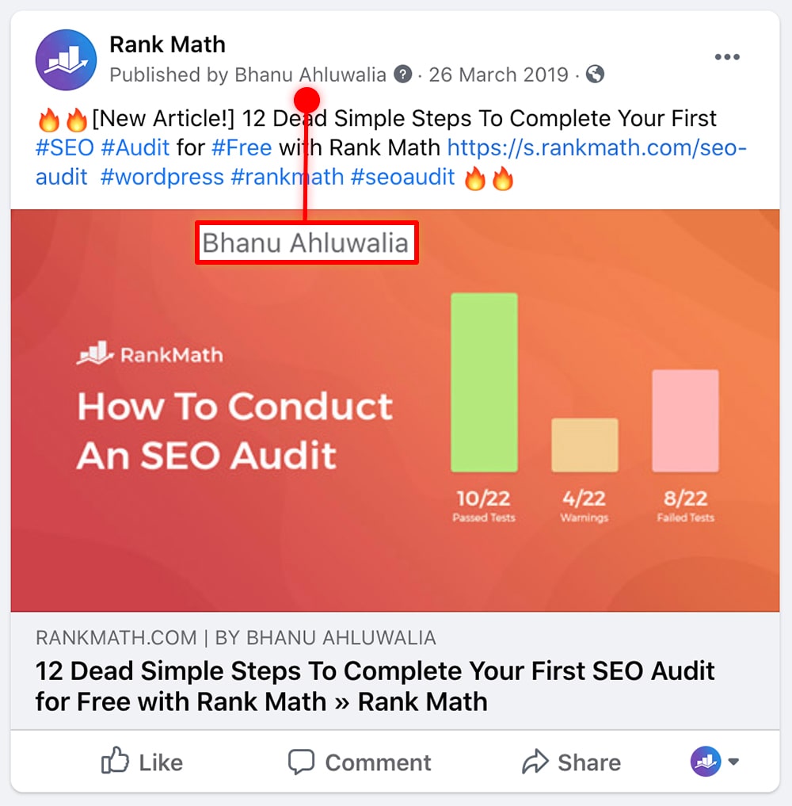Open the #seoaudit hashtag page
Screen dimensions: 792x806
pos(402,177)
